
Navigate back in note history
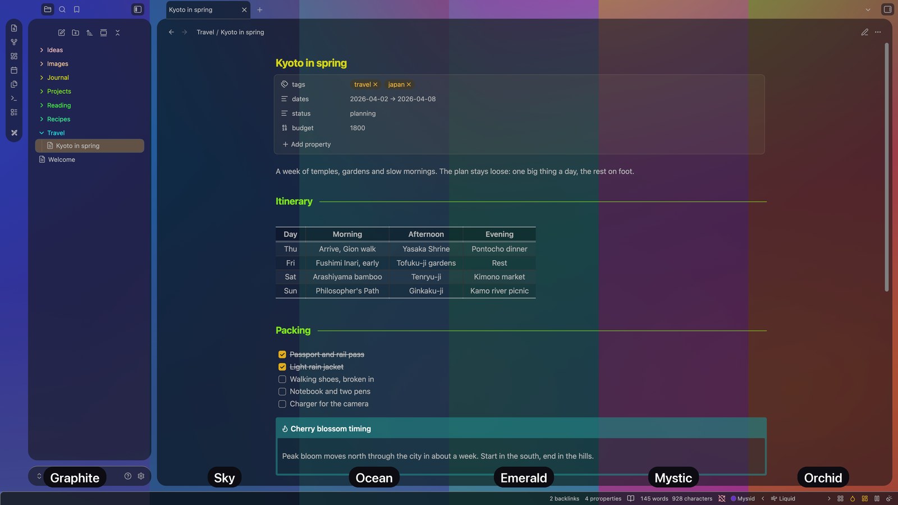coord(171,32)
